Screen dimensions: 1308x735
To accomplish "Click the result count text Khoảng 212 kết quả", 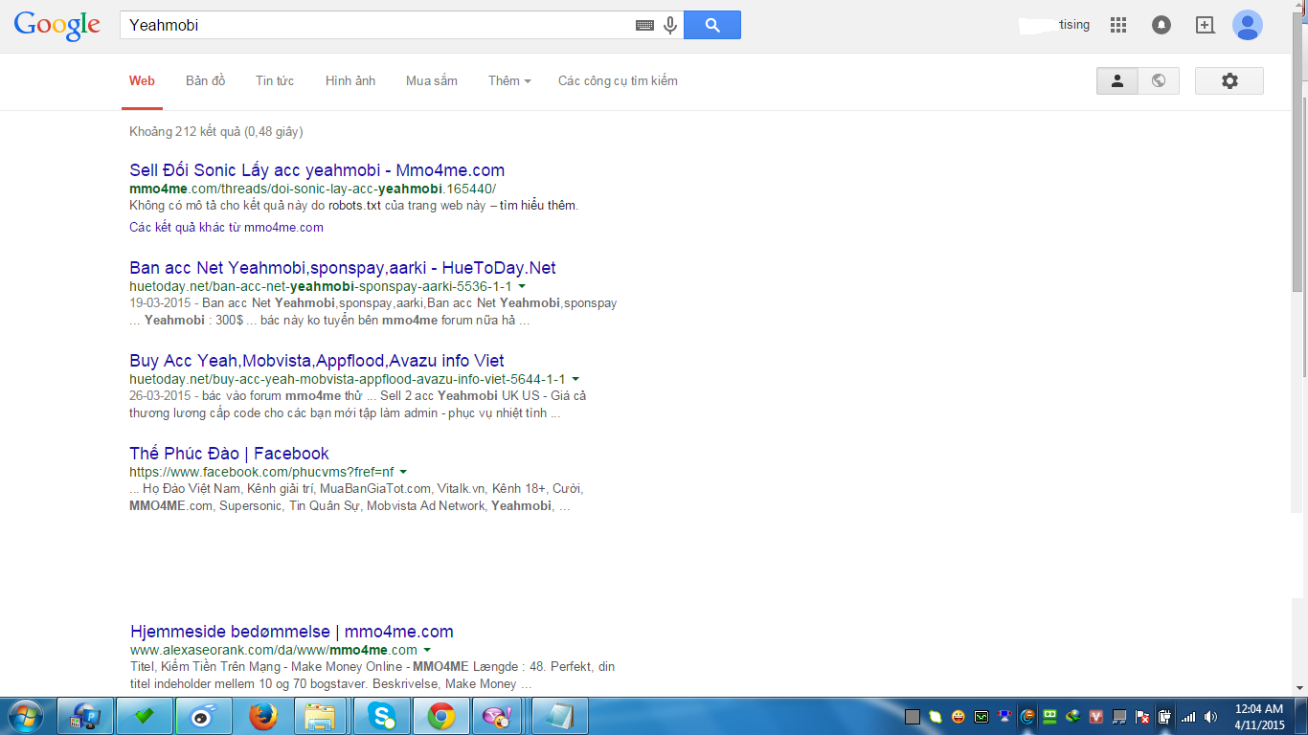I will tap(216, 132).
